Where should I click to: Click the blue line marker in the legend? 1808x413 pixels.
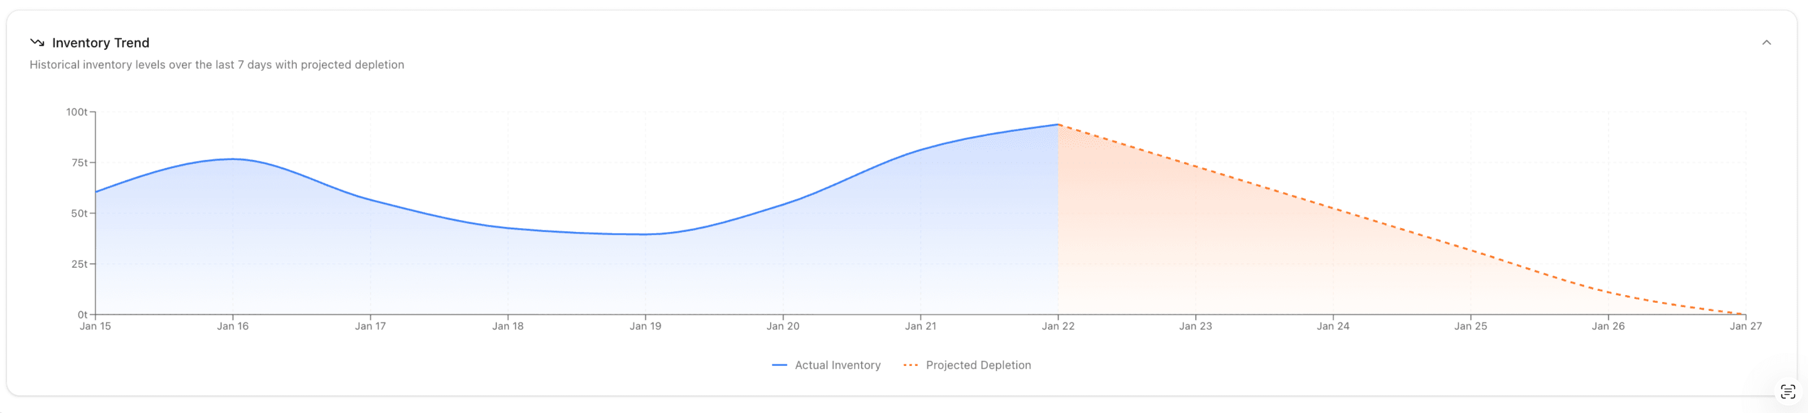pos(779,365)
